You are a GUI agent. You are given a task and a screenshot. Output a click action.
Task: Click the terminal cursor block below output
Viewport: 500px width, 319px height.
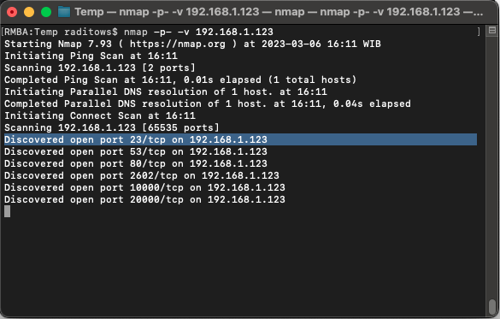pyautogui.click(x=8, y=211)
